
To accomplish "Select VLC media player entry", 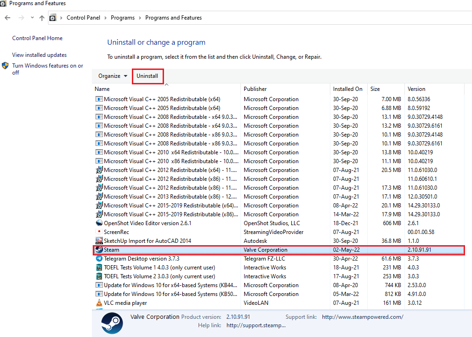I will [125, 303].
